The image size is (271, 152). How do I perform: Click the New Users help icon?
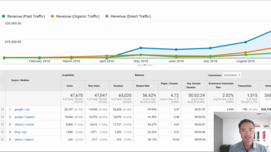pyautogui.click(x=102, y=86)
